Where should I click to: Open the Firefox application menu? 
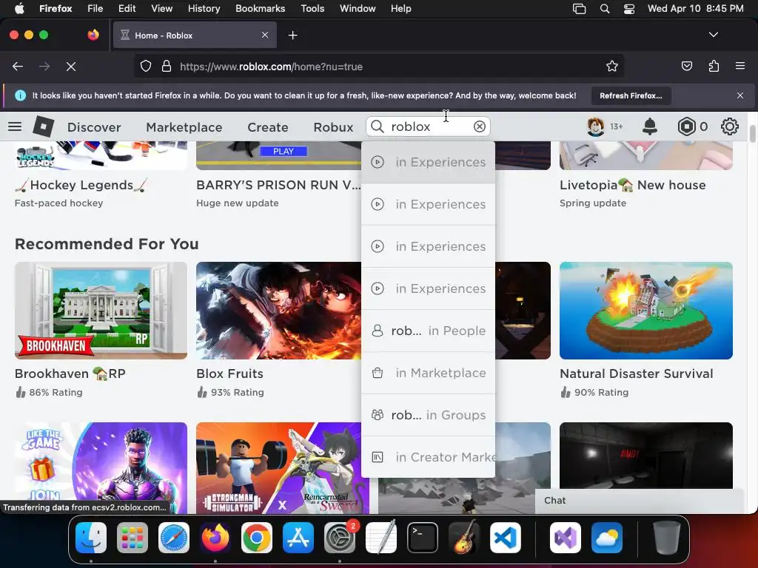click(739, 66)
